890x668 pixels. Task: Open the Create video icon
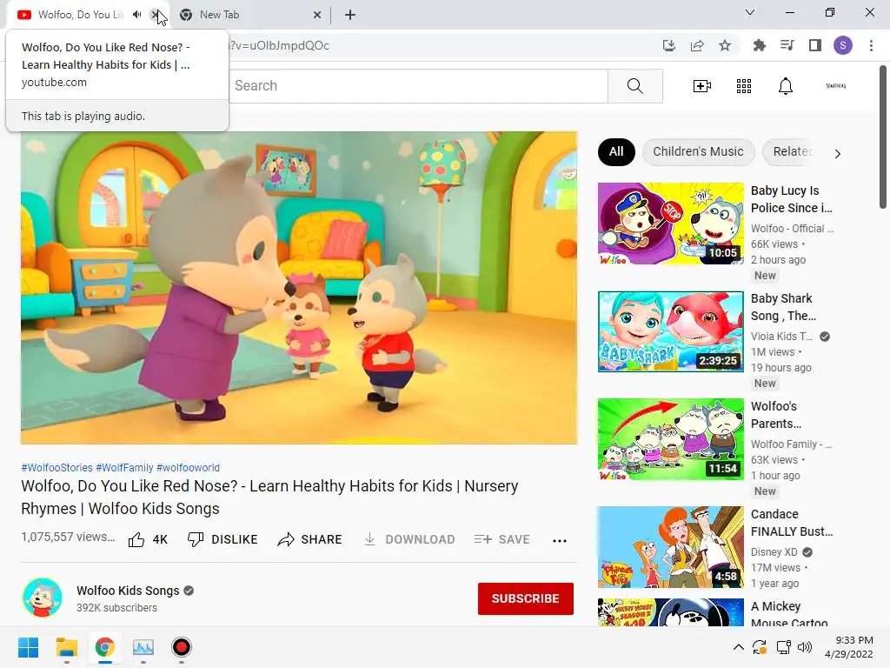click(x=702, y=86)
